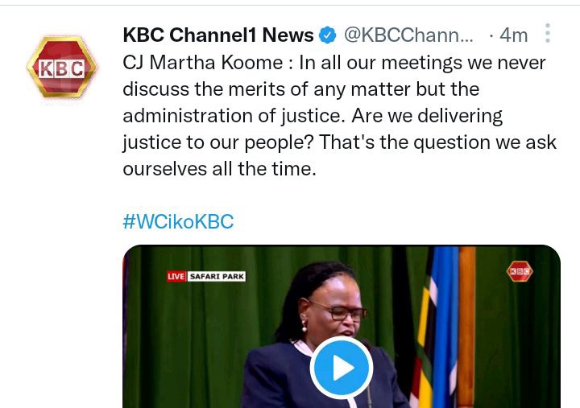
Task: Open the three-dot tweet options menu
Action: [x=548, y=33]
